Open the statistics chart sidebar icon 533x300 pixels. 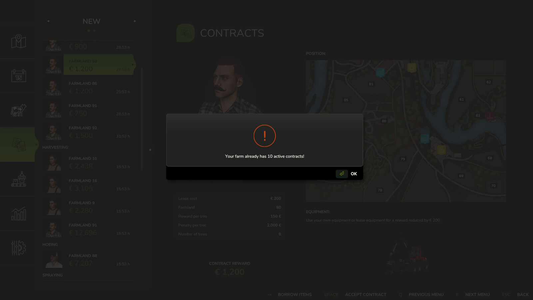[19, 213]
